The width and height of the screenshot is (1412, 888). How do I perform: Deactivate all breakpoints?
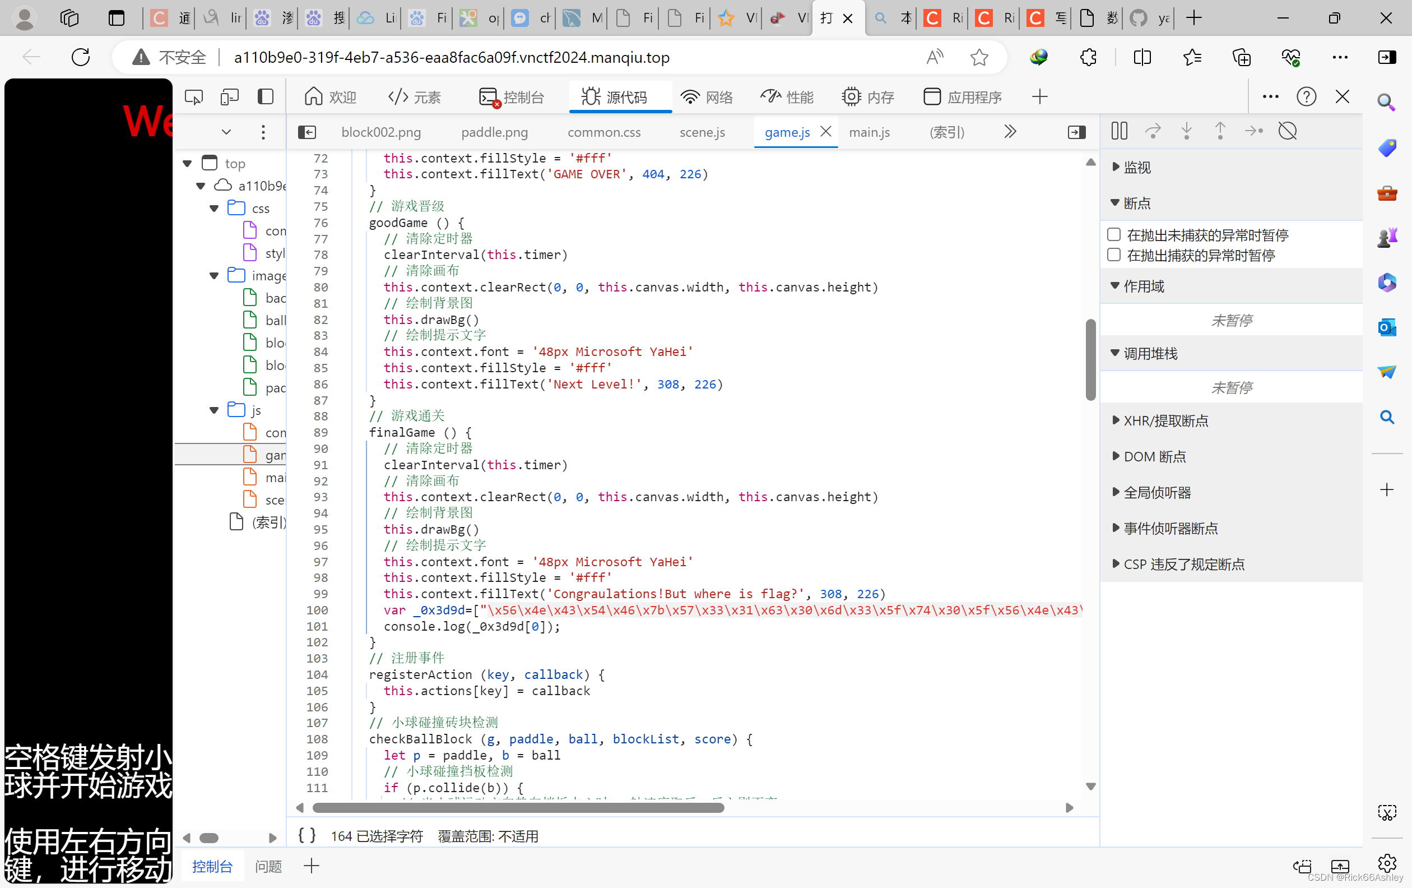pos(1288,131)
